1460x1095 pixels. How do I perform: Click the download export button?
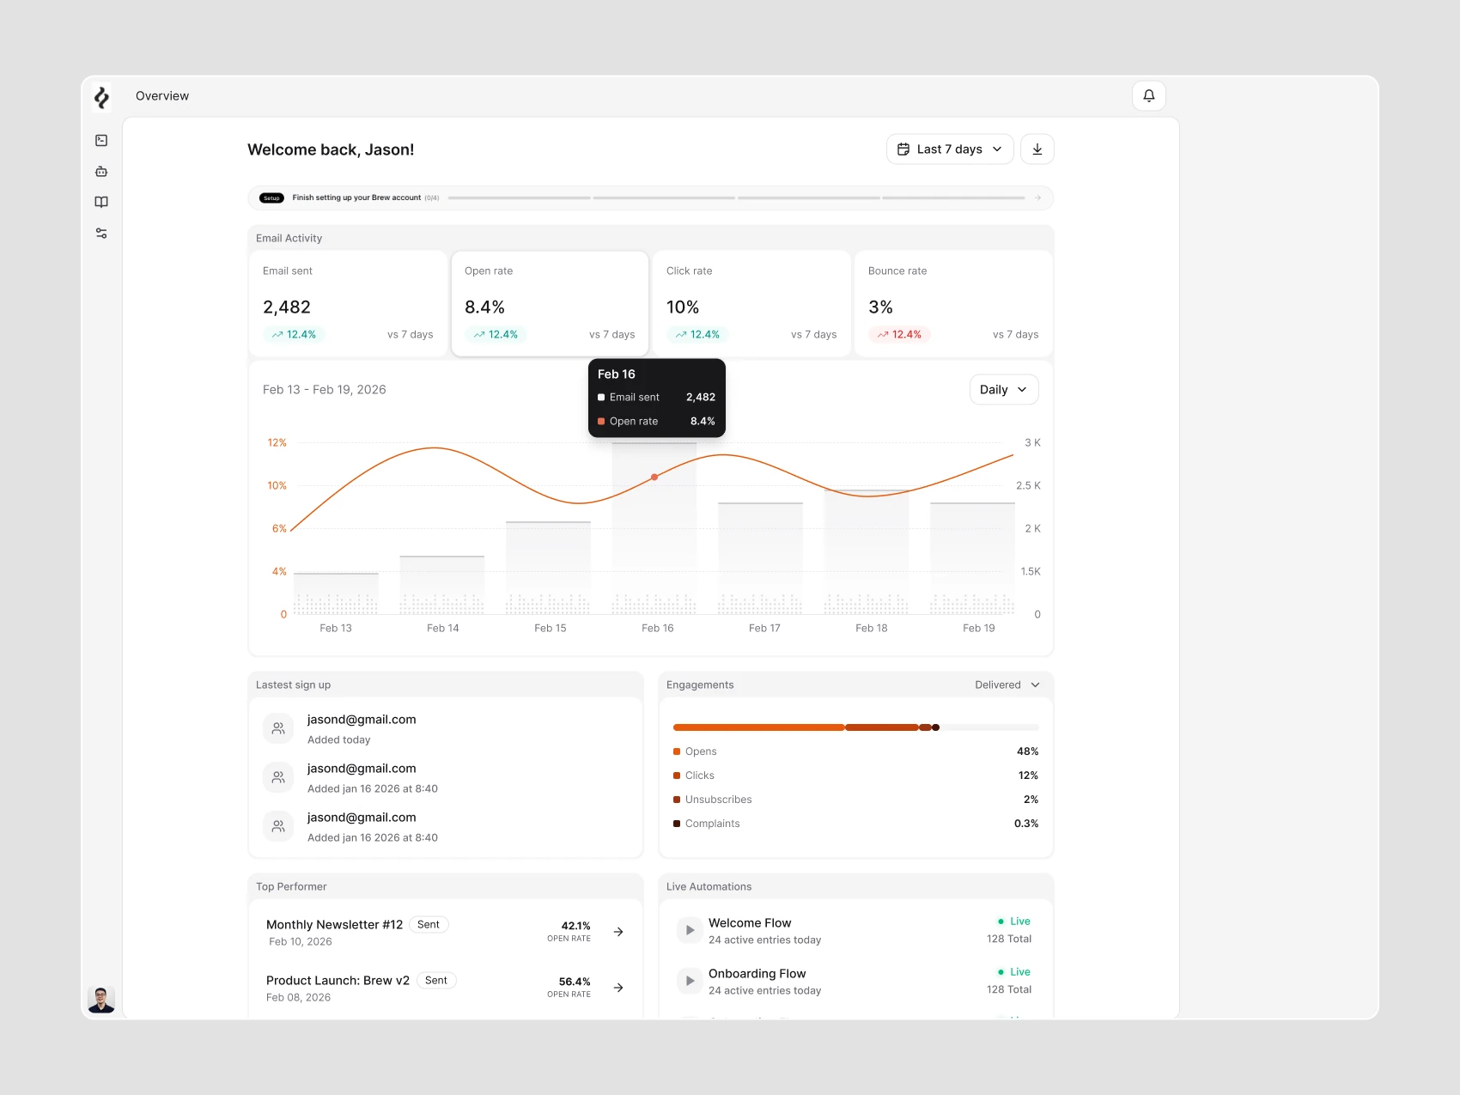point(1037,149)
